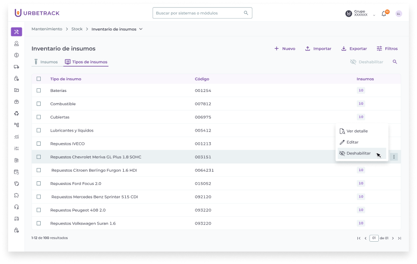Click the Exportar button
This screenshot has width=417, height=264.
(354, 49)
